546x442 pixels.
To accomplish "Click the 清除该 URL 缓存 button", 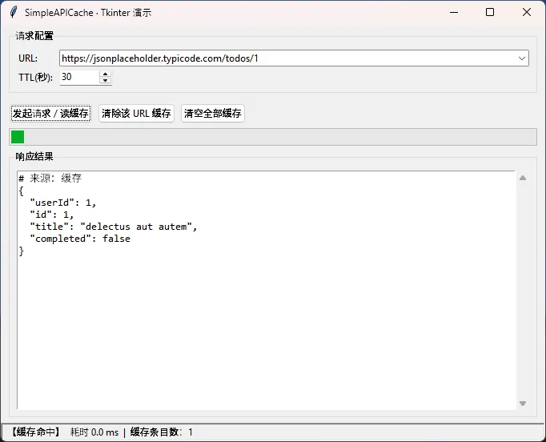I will [136, 114].
